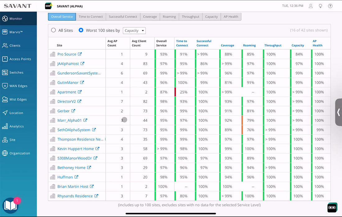Open the Kevin Huppert Home site link
This screenshot has height=217, width=342.
76,149
